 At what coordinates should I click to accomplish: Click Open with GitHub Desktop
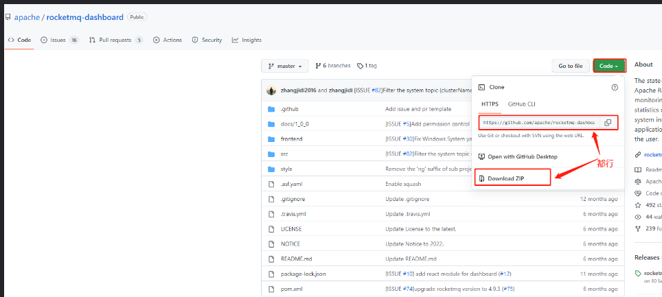click(523, 156)
